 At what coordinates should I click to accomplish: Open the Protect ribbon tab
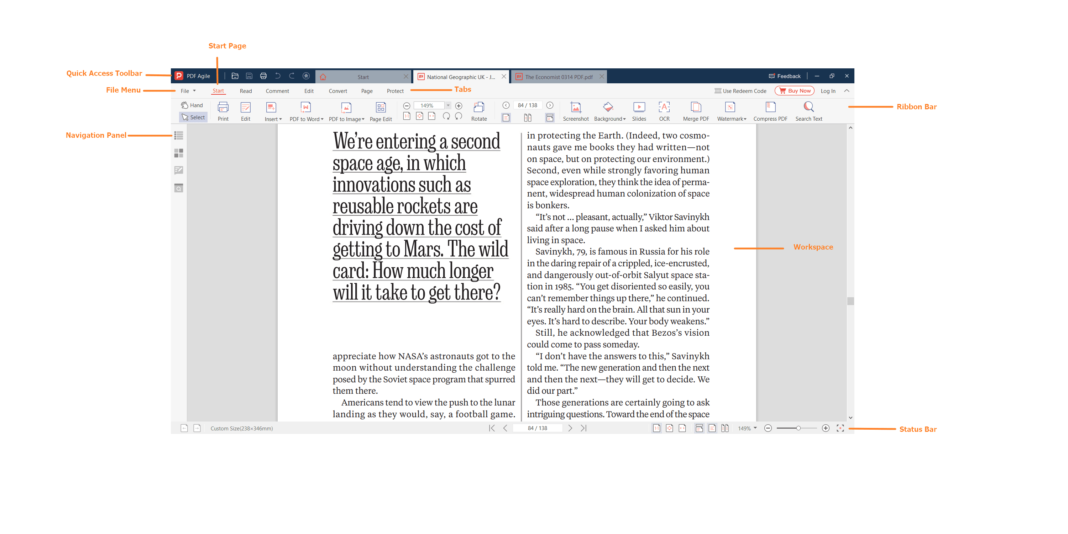(395, 91)
